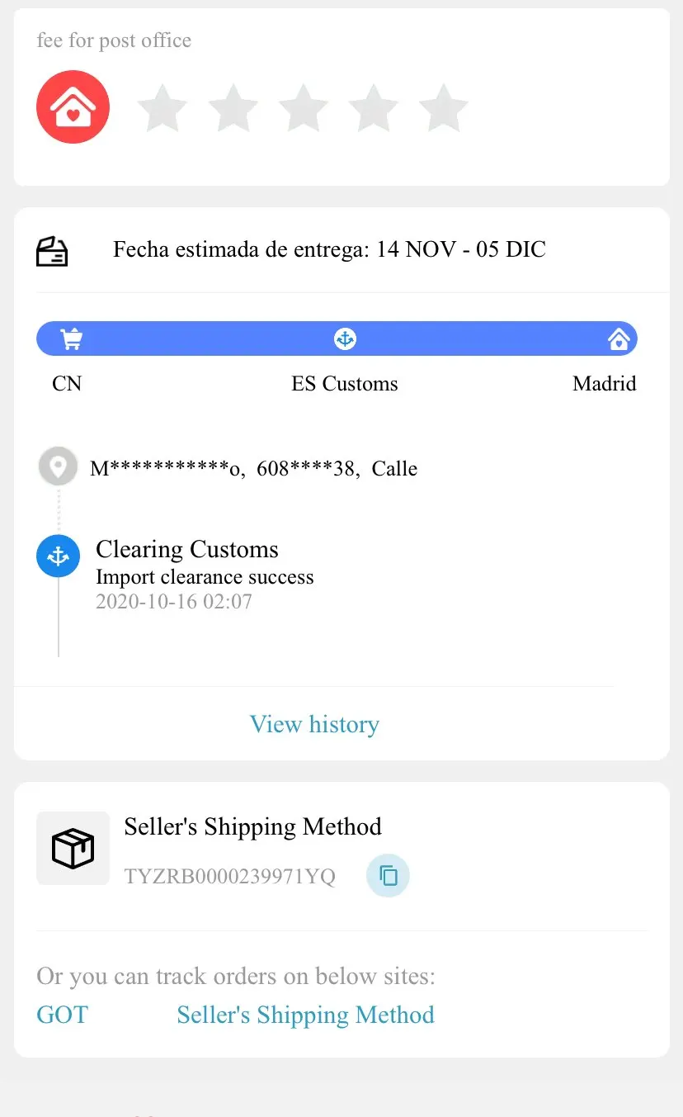This screenshot has height=1117, width=683.
Task: Expand View history
Action: pos(314,724)
